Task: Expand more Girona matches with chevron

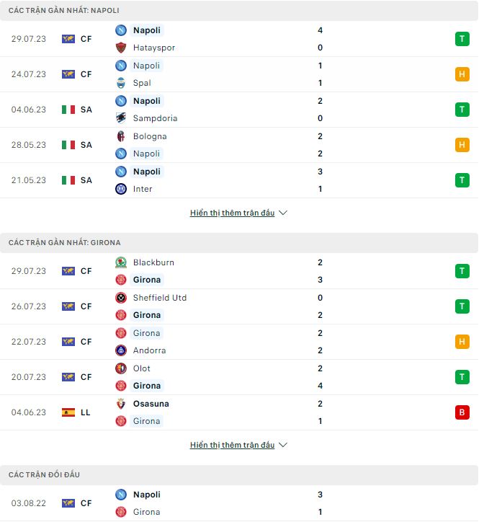Action: click(282, 446)
